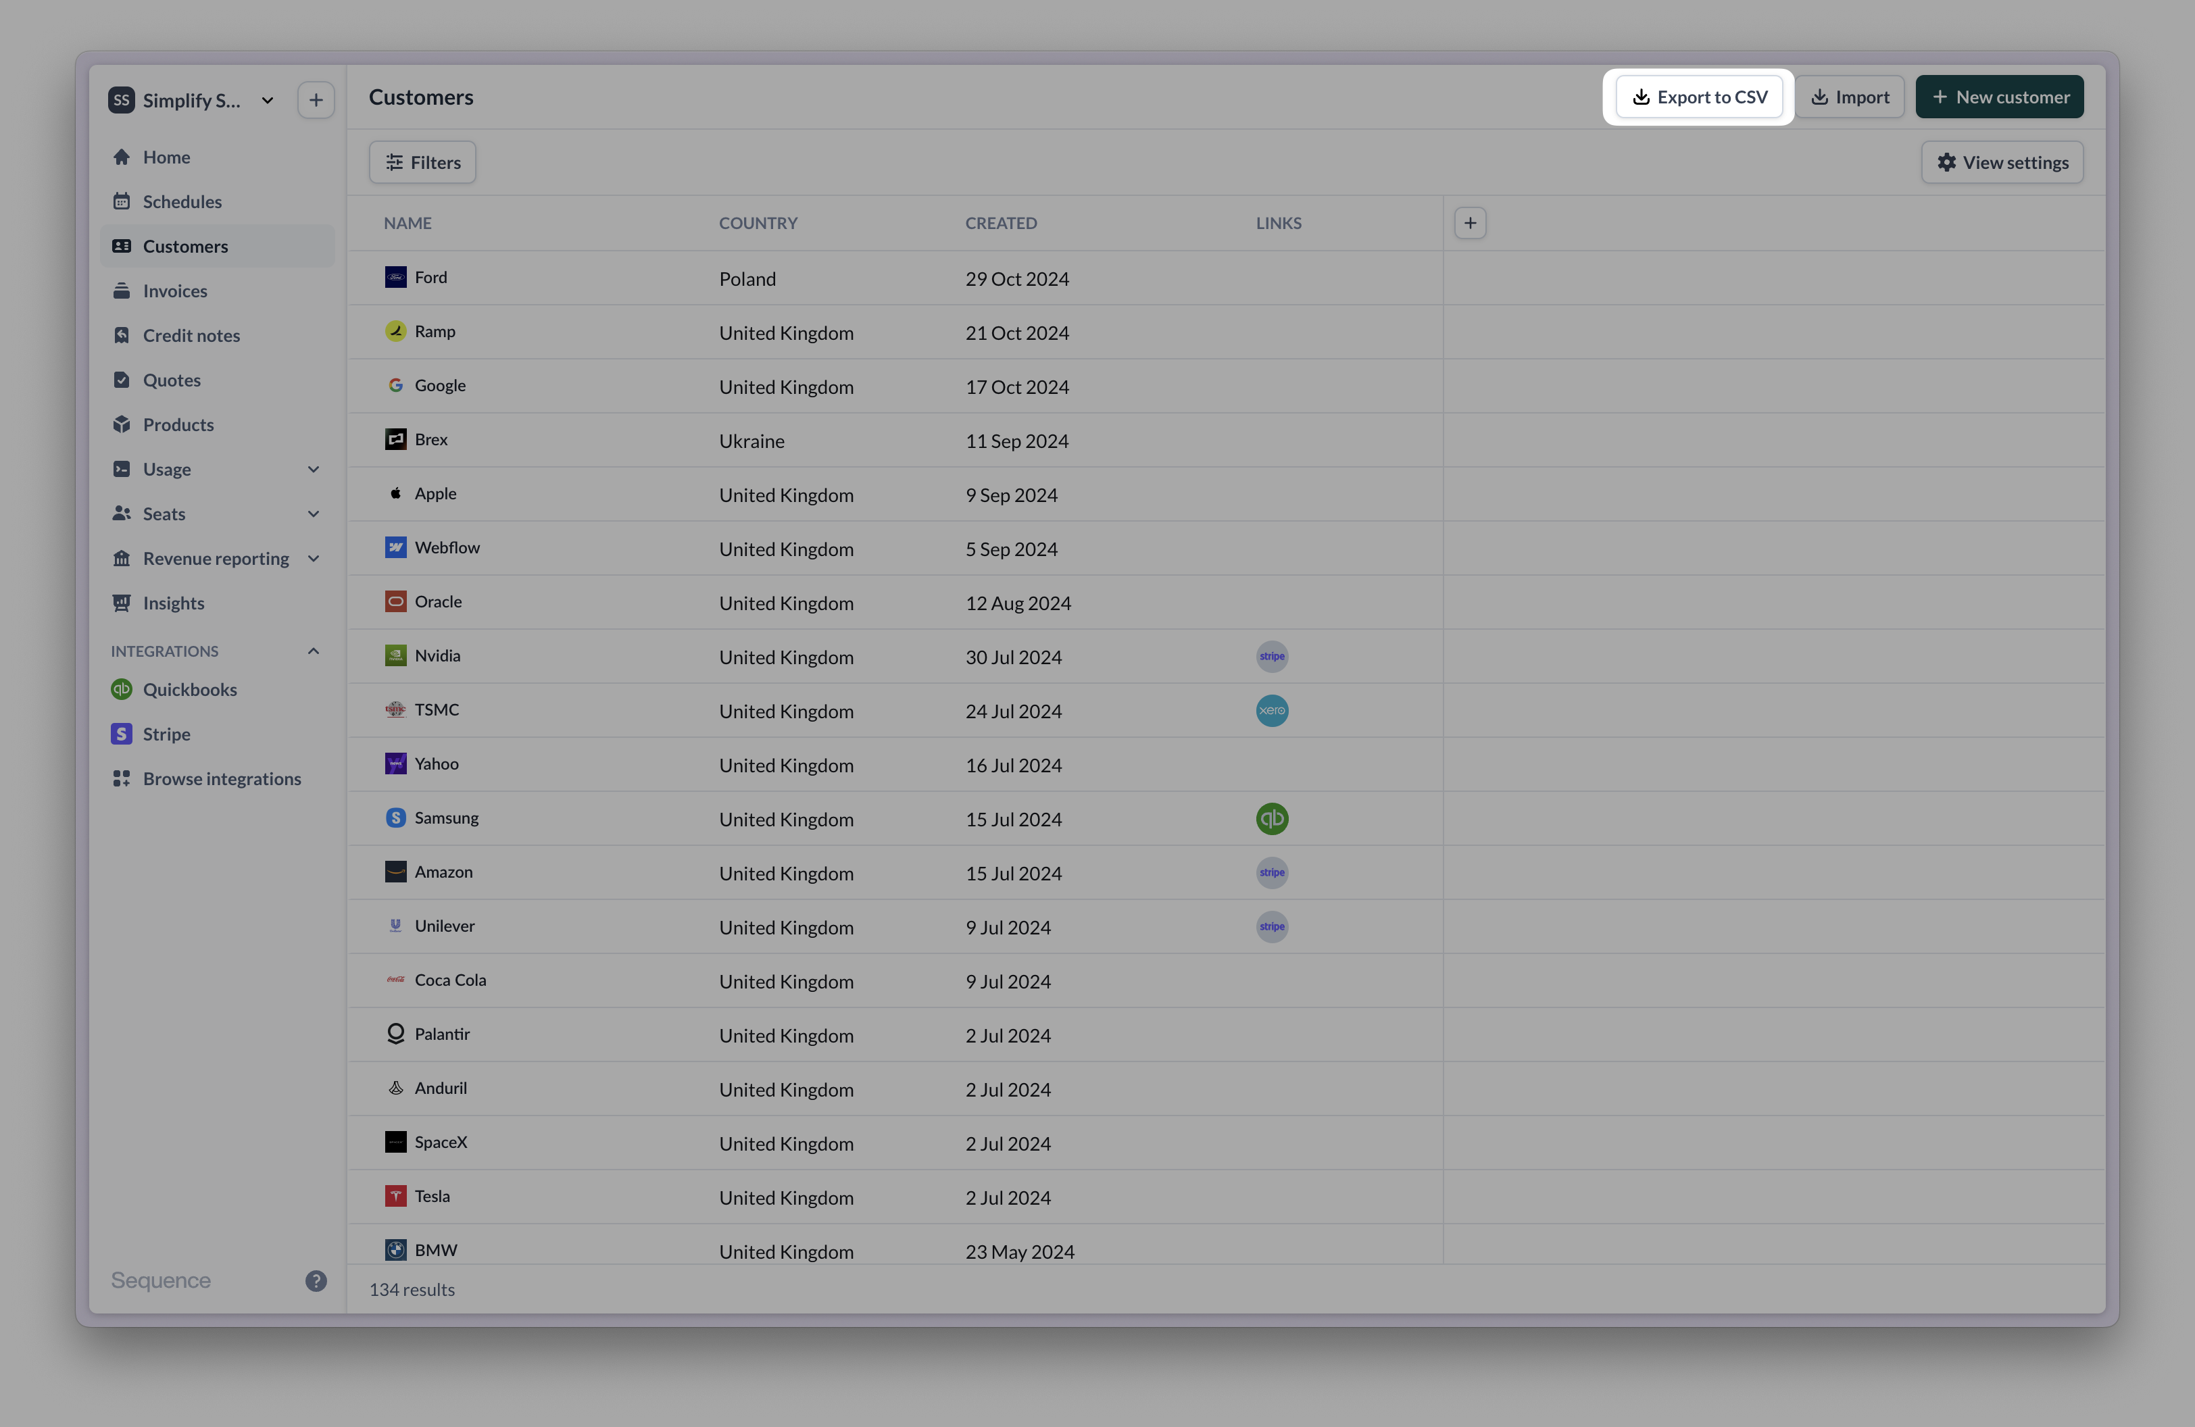Select the Invoices sidebar icon

(x=122, y=291)
